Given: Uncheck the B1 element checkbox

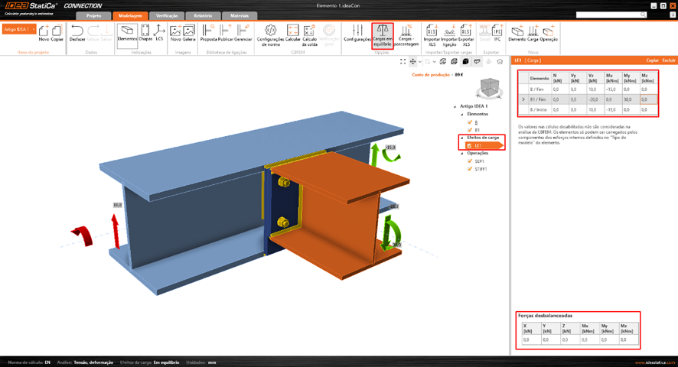Looking at the screenshot, I should (x=469, y=130).
